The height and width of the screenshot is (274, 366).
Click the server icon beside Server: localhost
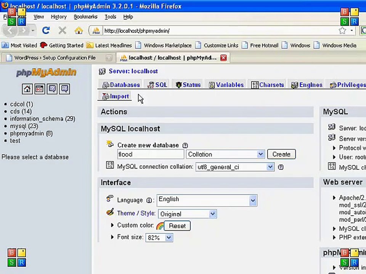(x=102, y=71)
